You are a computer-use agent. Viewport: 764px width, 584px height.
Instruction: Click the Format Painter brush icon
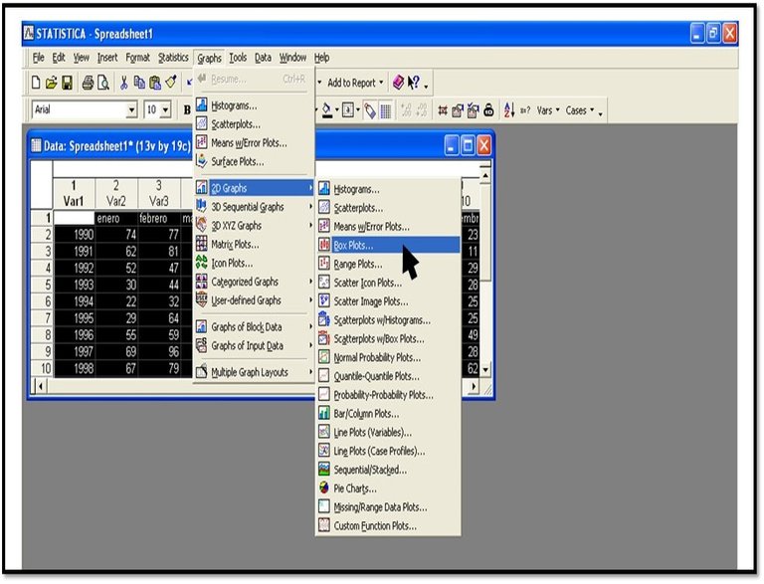(x=171, y=82)
